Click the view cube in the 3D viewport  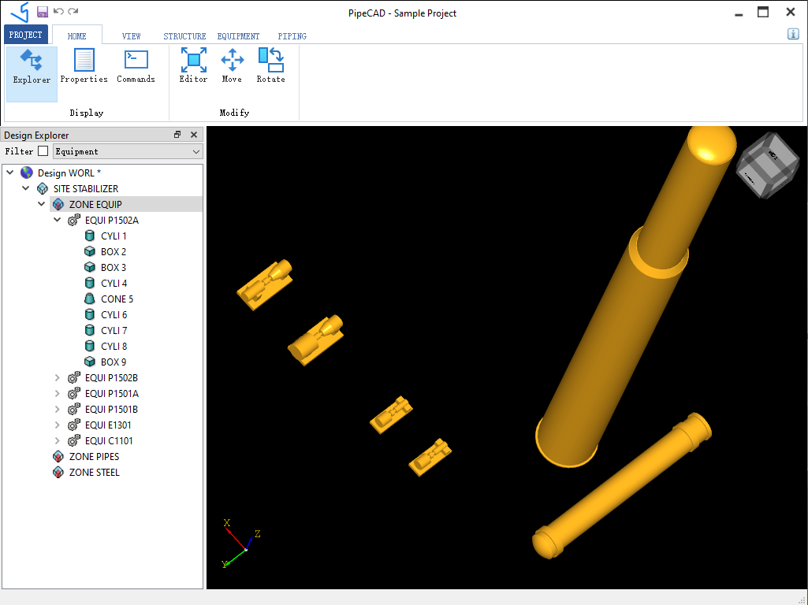tap(767, 165)
